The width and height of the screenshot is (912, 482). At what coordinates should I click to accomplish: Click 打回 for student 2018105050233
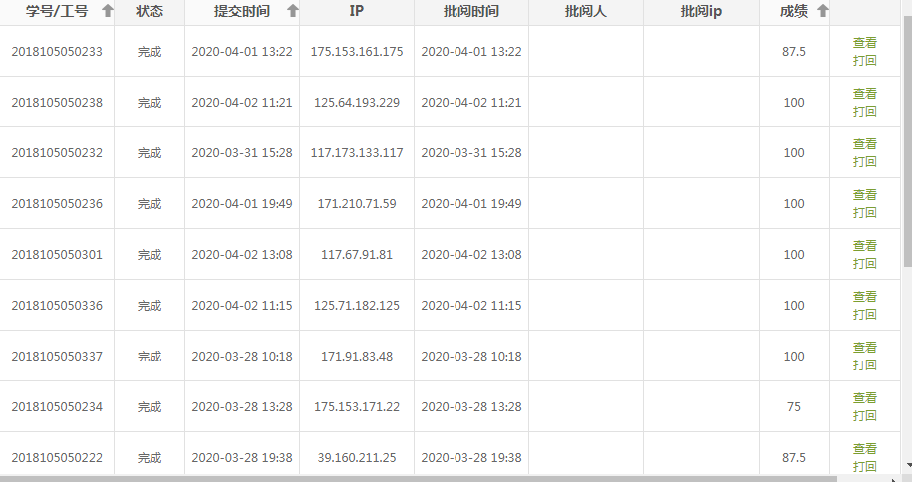pos(864,60)
